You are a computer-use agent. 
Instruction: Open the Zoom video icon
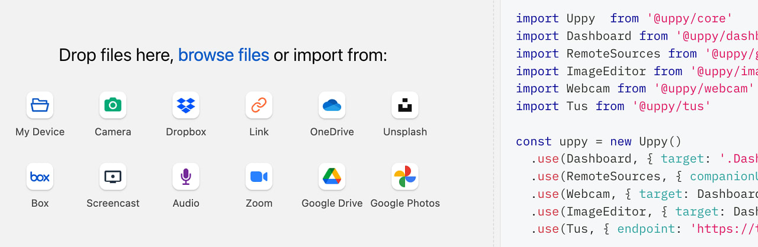(x=259, y=177)
